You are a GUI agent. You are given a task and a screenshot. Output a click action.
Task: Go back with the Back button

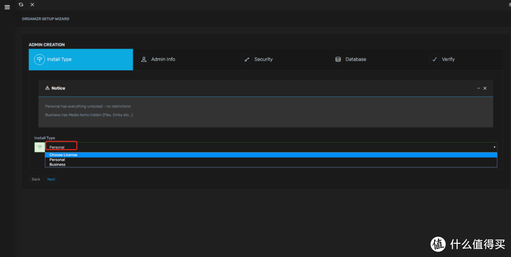36,179
